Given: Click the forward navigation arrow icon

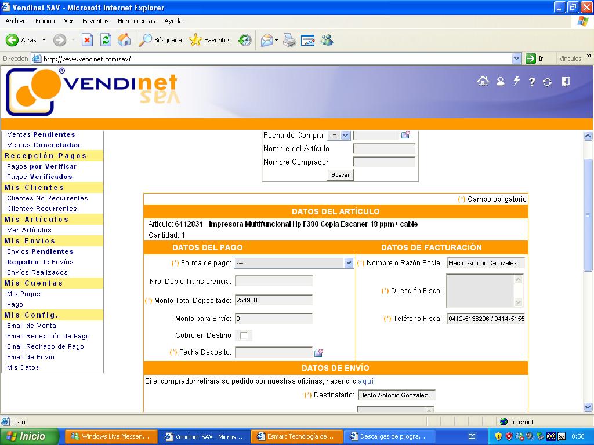Looking at the screenshot, I should 60,40.
